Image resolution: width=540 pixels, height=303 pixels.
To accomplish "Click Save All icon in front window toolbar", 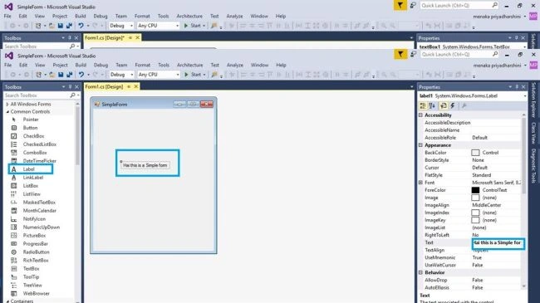I will [x=69, y=75].
